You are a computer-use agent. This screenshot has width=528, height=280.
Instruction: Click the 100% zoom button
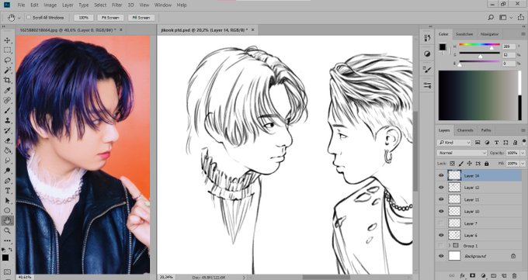83,18
